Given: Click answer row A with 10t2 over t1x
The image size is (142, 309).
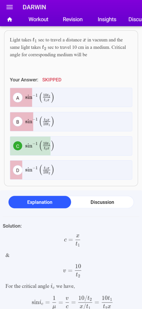Looking at the screenshot, I should [x=71, y=97].
